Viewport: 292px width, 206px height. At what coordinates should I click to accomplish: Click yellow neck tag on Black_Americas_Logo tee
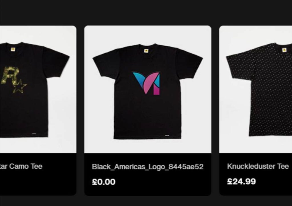(146, 51)
